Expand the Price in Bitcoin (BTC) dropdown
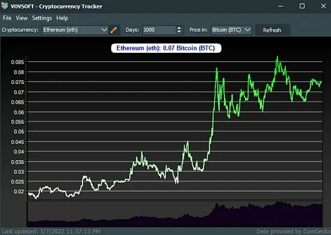Screen dimensions: 331x235 (231, 30)
